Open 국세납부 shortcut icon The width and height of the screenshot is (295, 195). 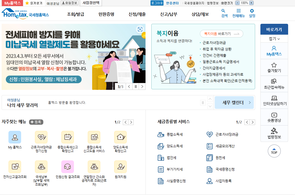coord(41,166)
